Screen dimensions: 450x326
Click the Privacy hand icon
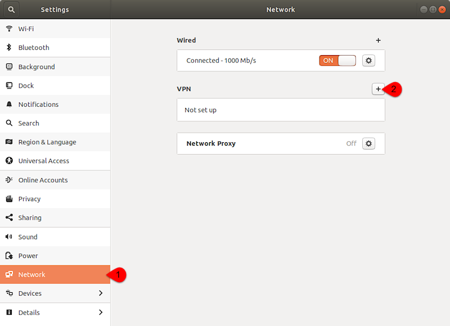click(x=9, y=199)
